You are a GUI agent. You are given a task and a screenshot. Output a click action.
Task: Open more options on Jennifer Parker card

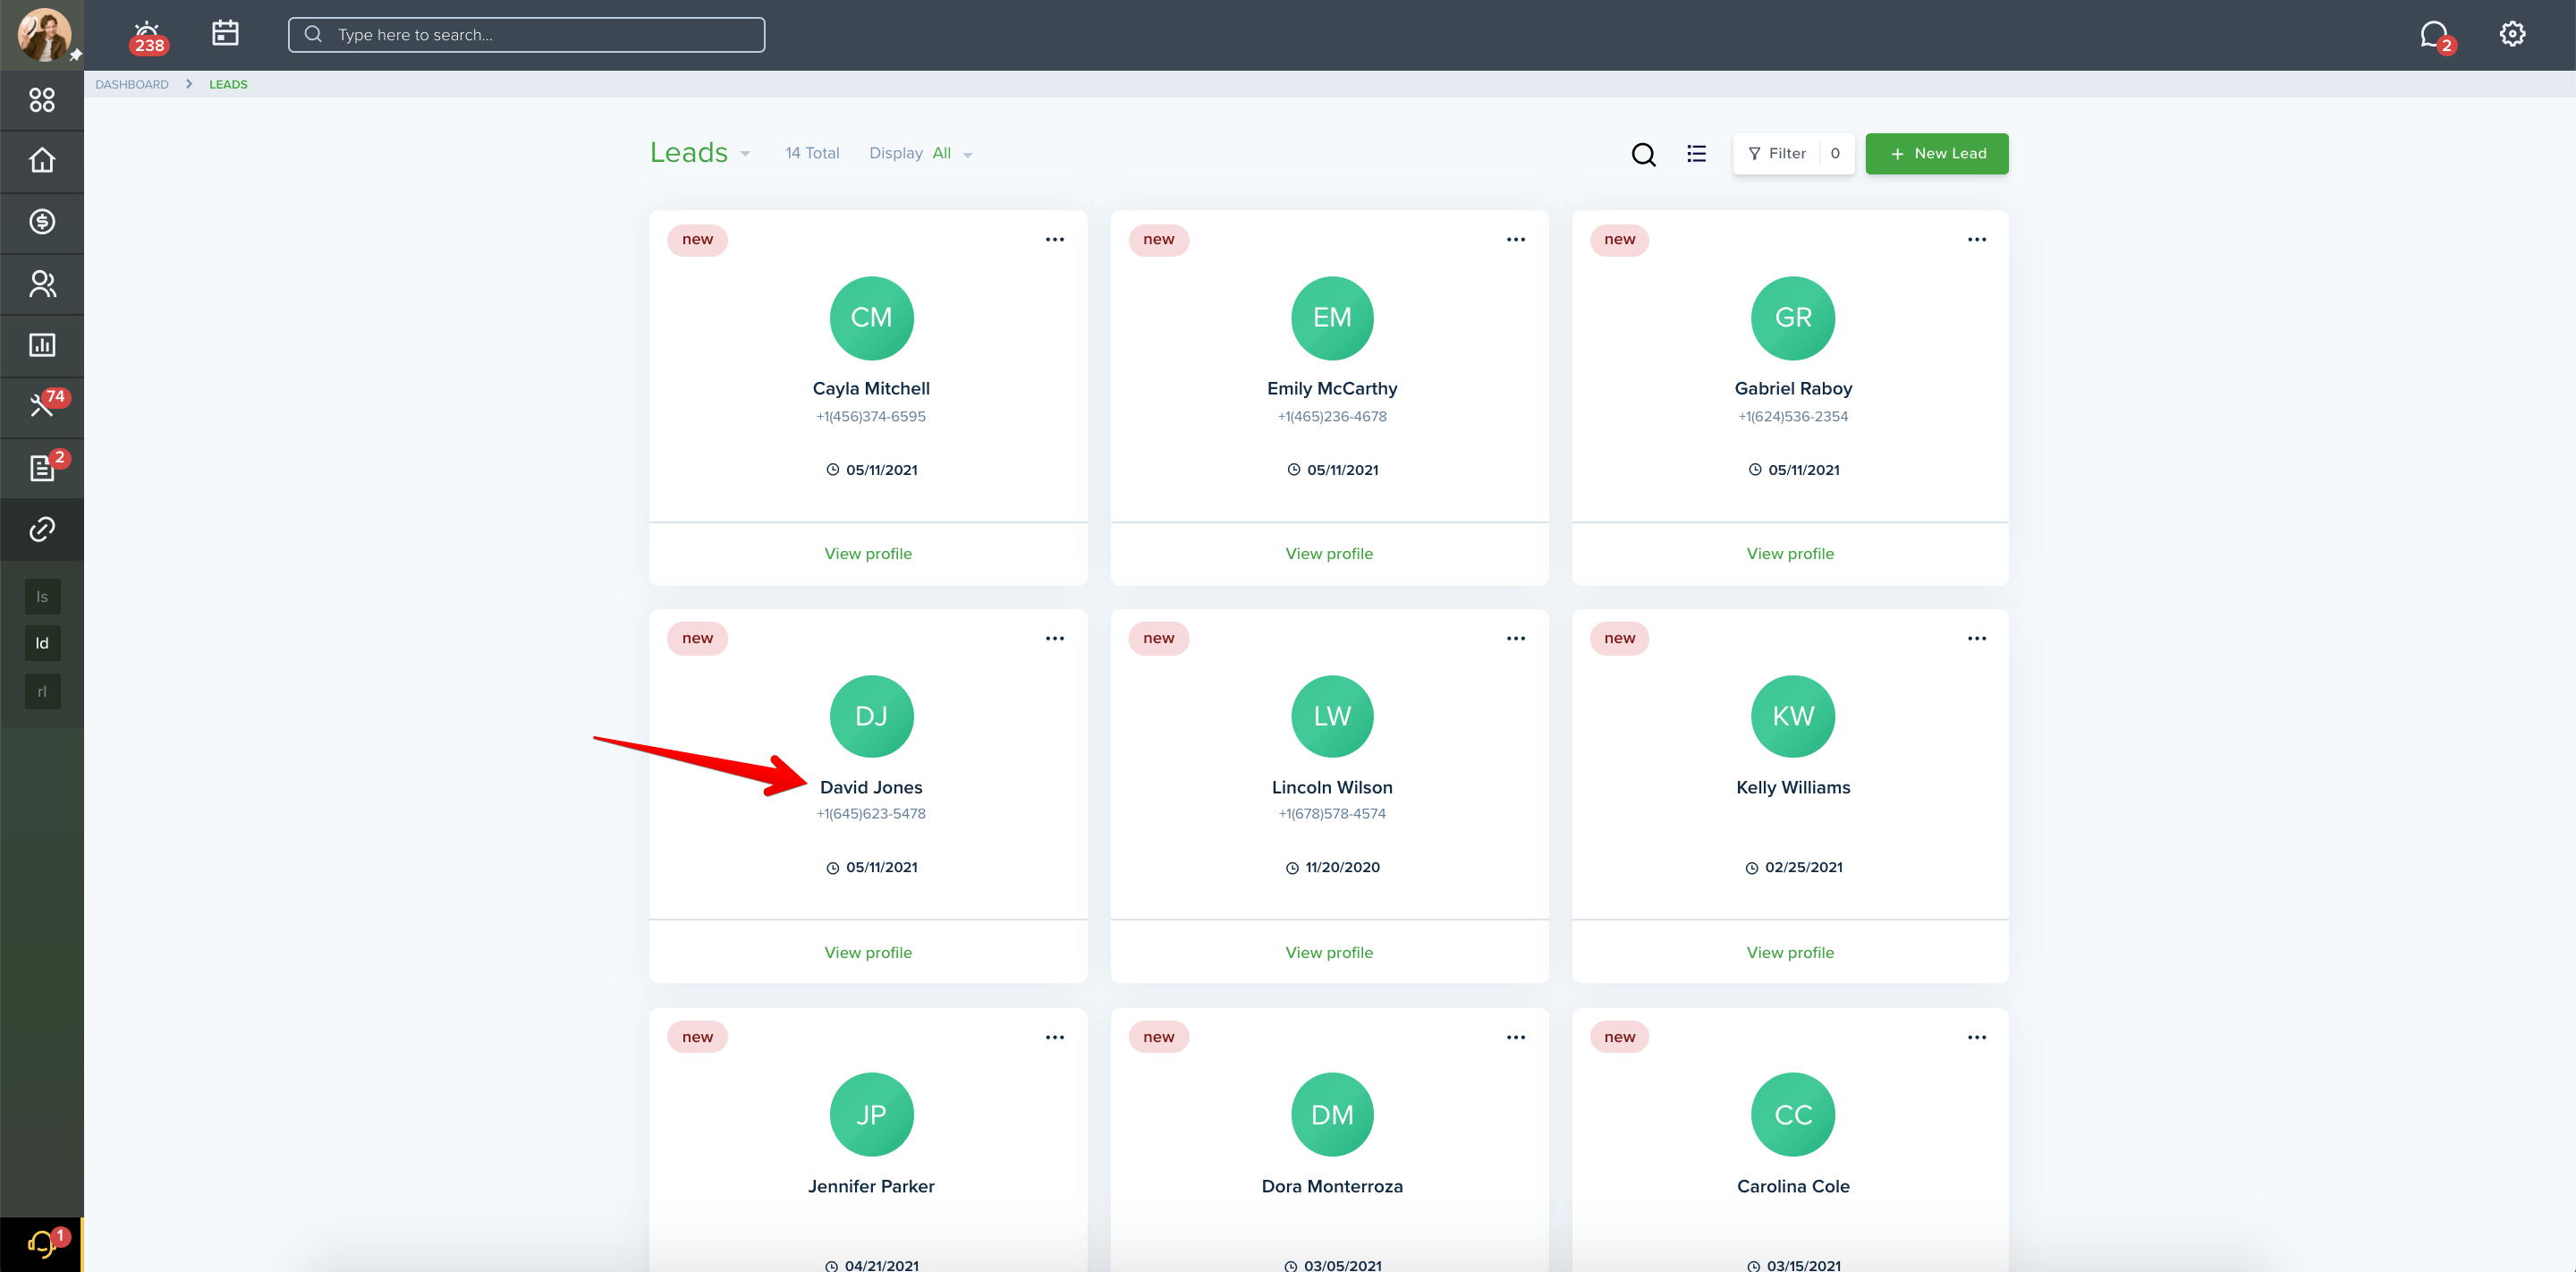coord(1054,1038)
